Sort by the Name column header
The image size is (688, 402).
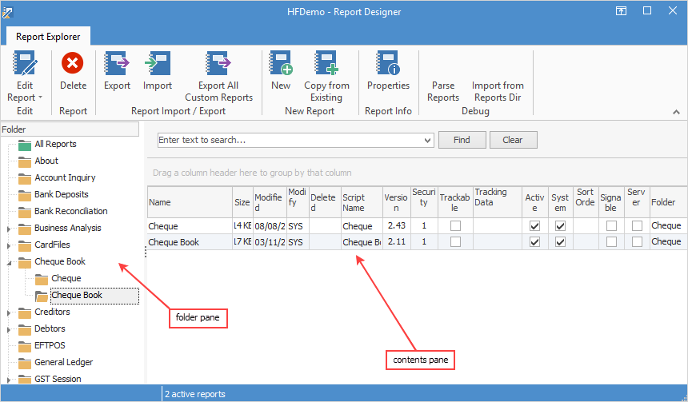point(190,202)
